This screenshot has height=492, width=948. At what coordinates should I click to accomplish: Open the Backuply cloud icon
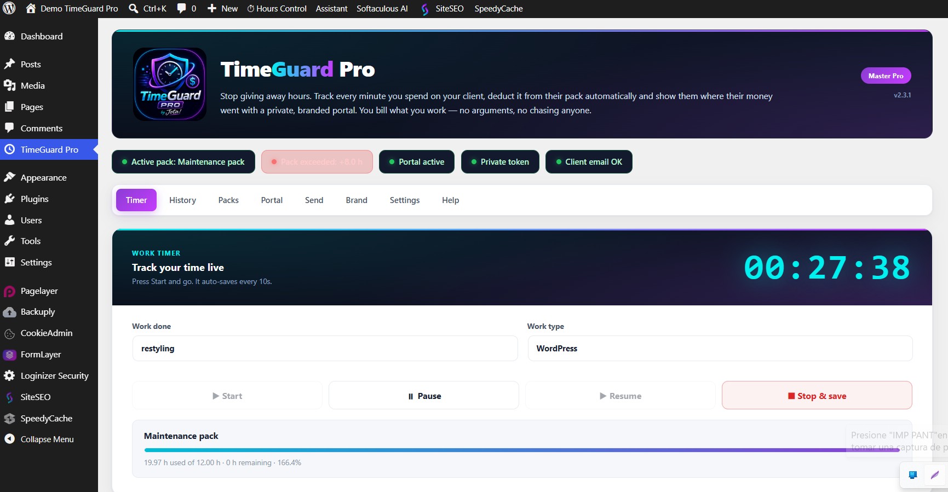point(9,312)
